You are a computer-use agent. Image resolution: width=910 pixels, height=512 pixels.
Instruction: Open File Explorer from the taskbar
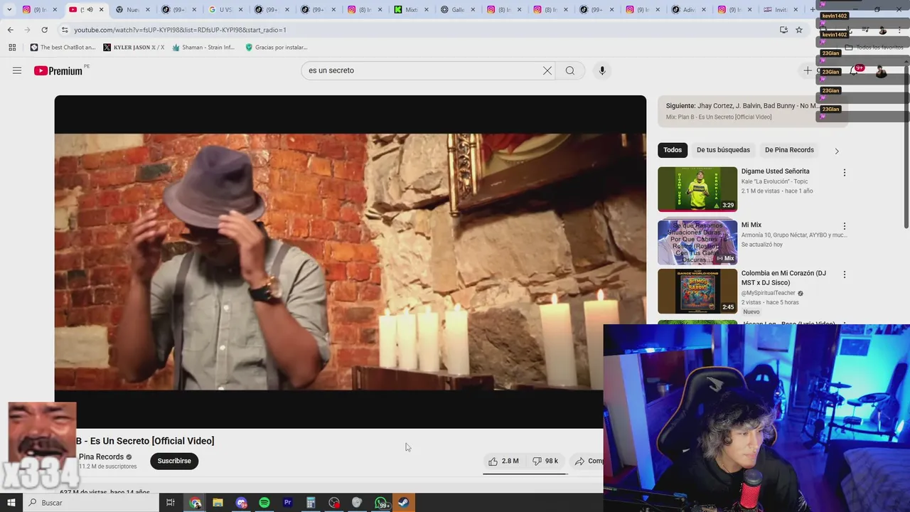pos(218,503)
